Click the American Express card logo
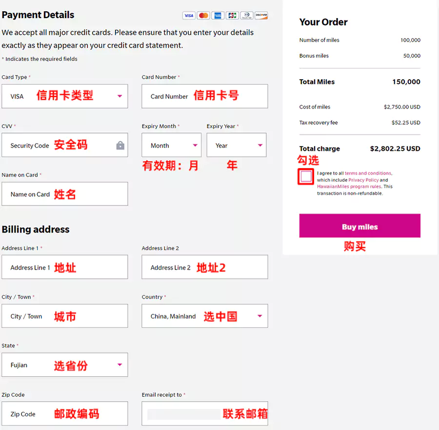439x430 pixels. point(218,16)
